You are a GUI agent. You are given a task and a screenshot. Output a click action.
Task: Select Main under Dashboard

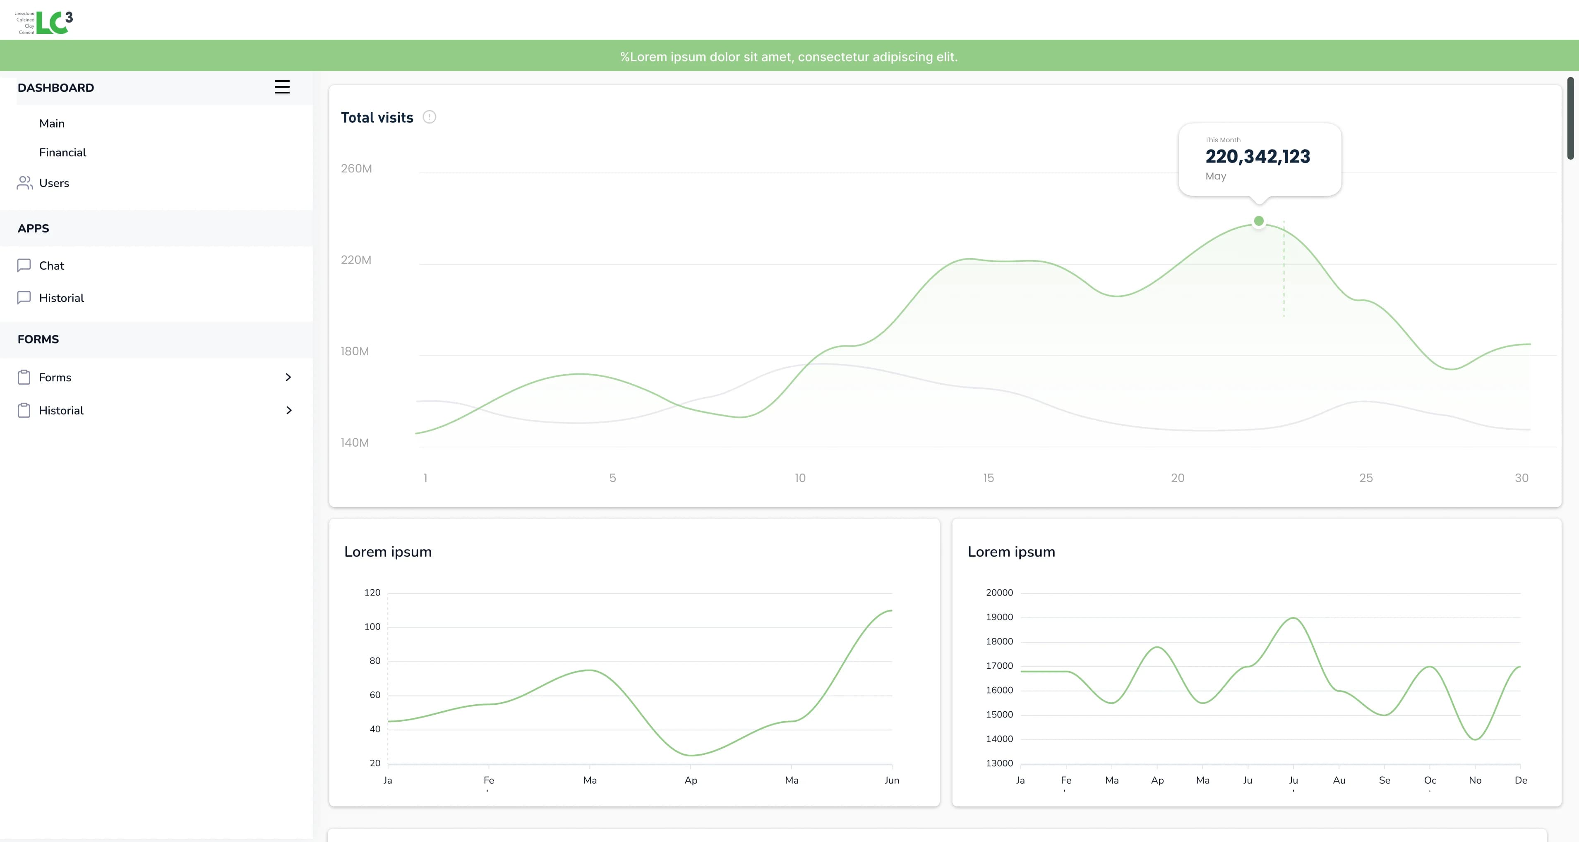click(51, 123)
